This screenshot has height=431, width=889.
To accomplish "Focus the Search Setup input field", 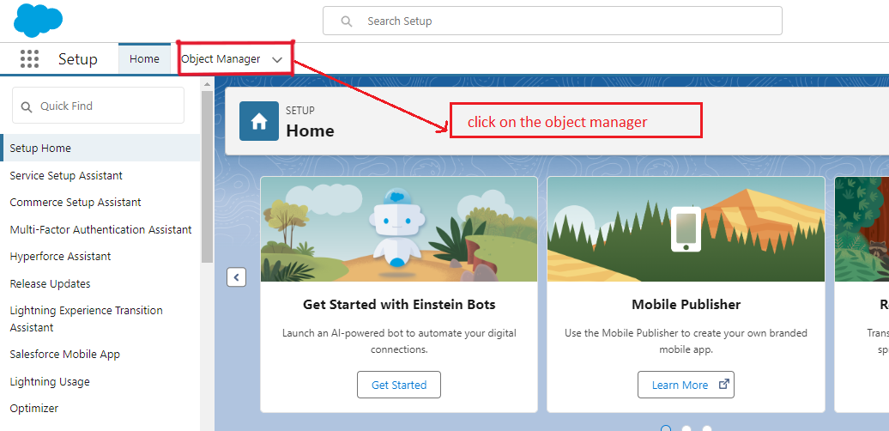I will tap(566, 21).
